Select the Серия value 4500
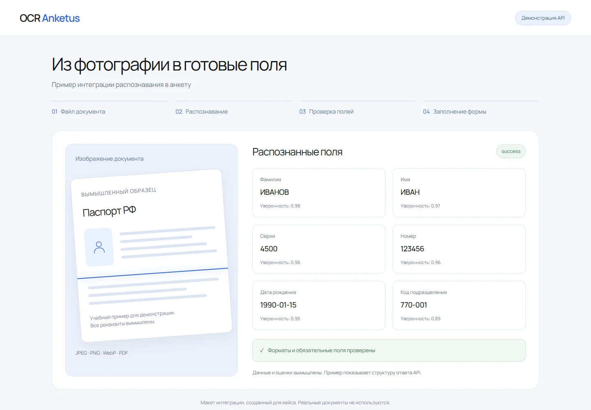 tap(269, 249)
